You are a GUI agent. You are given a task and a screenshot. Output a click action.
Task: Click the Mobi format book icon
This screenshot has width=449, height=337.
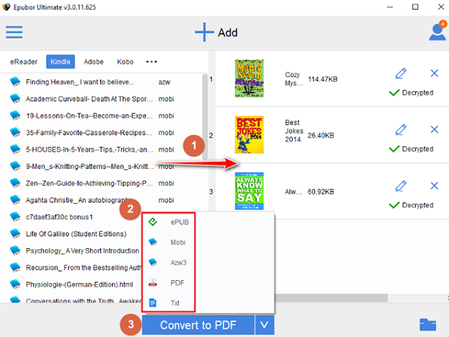click(x=153, y=242)
